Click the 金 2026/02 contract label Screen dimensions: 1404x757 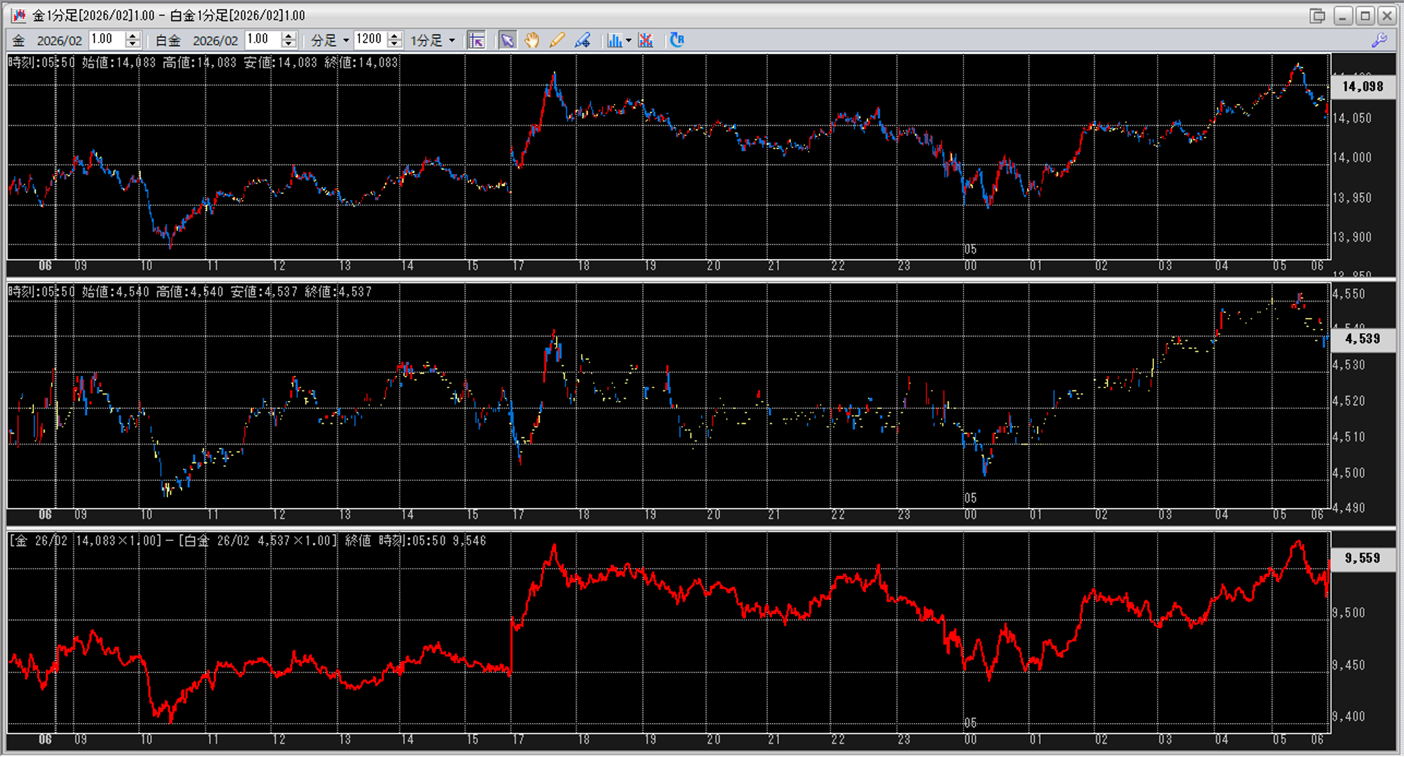pyautogui.click(x=47, y=41)
